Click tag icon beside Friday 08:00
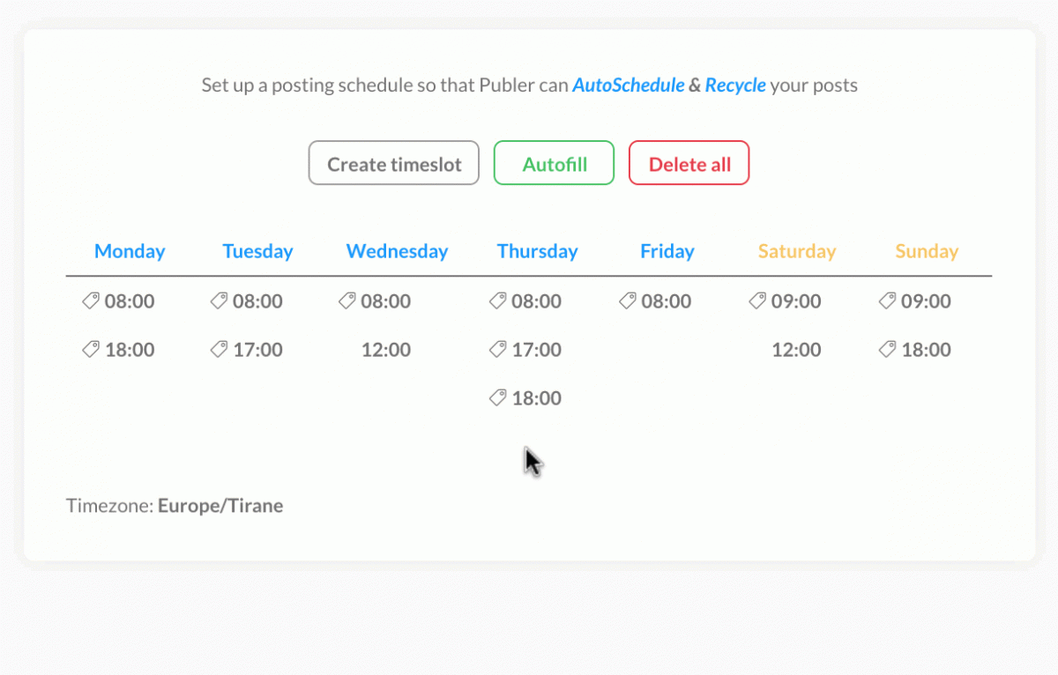1058x675 pixels. (627, 301)
